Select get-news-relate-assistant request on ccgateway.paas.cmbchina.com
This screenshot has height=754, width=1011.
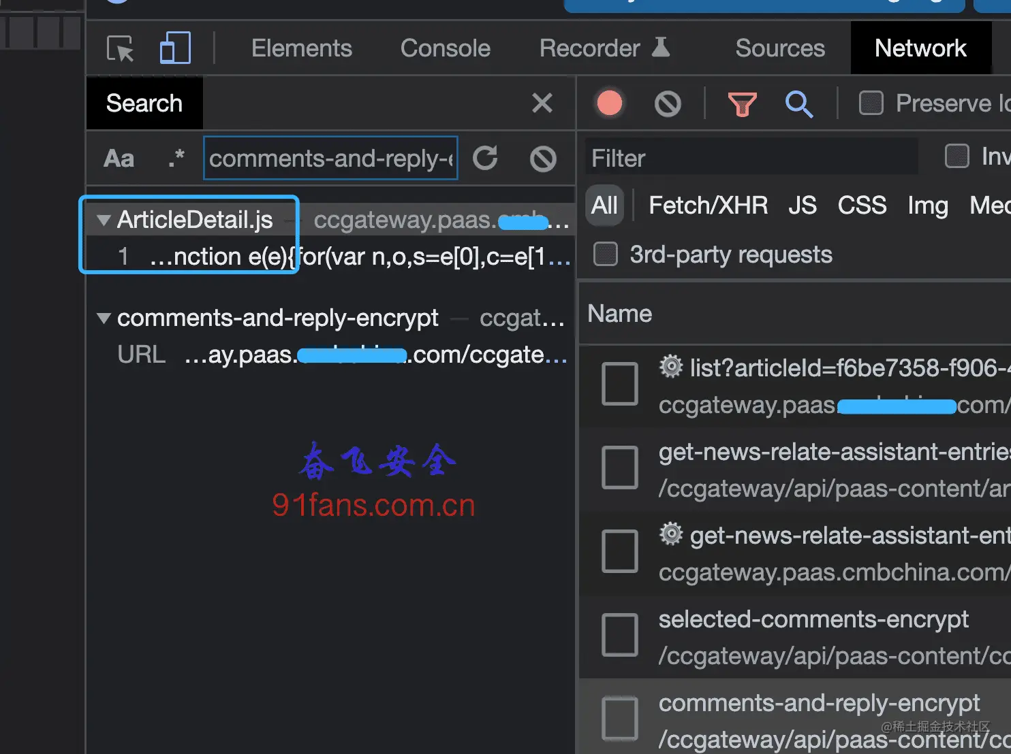point(795,553)
